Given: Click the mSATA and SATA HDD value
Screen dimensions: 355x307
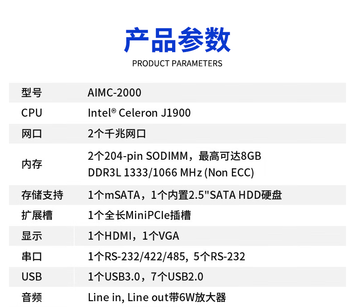Looking at the screenshot, I should click(185, 195).
